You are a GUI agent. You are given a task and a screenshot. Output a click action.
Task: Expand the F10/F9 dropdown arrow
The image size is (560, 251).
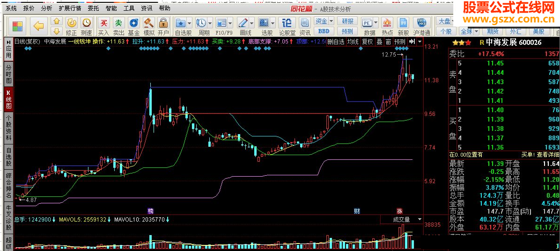click(231, 23)
